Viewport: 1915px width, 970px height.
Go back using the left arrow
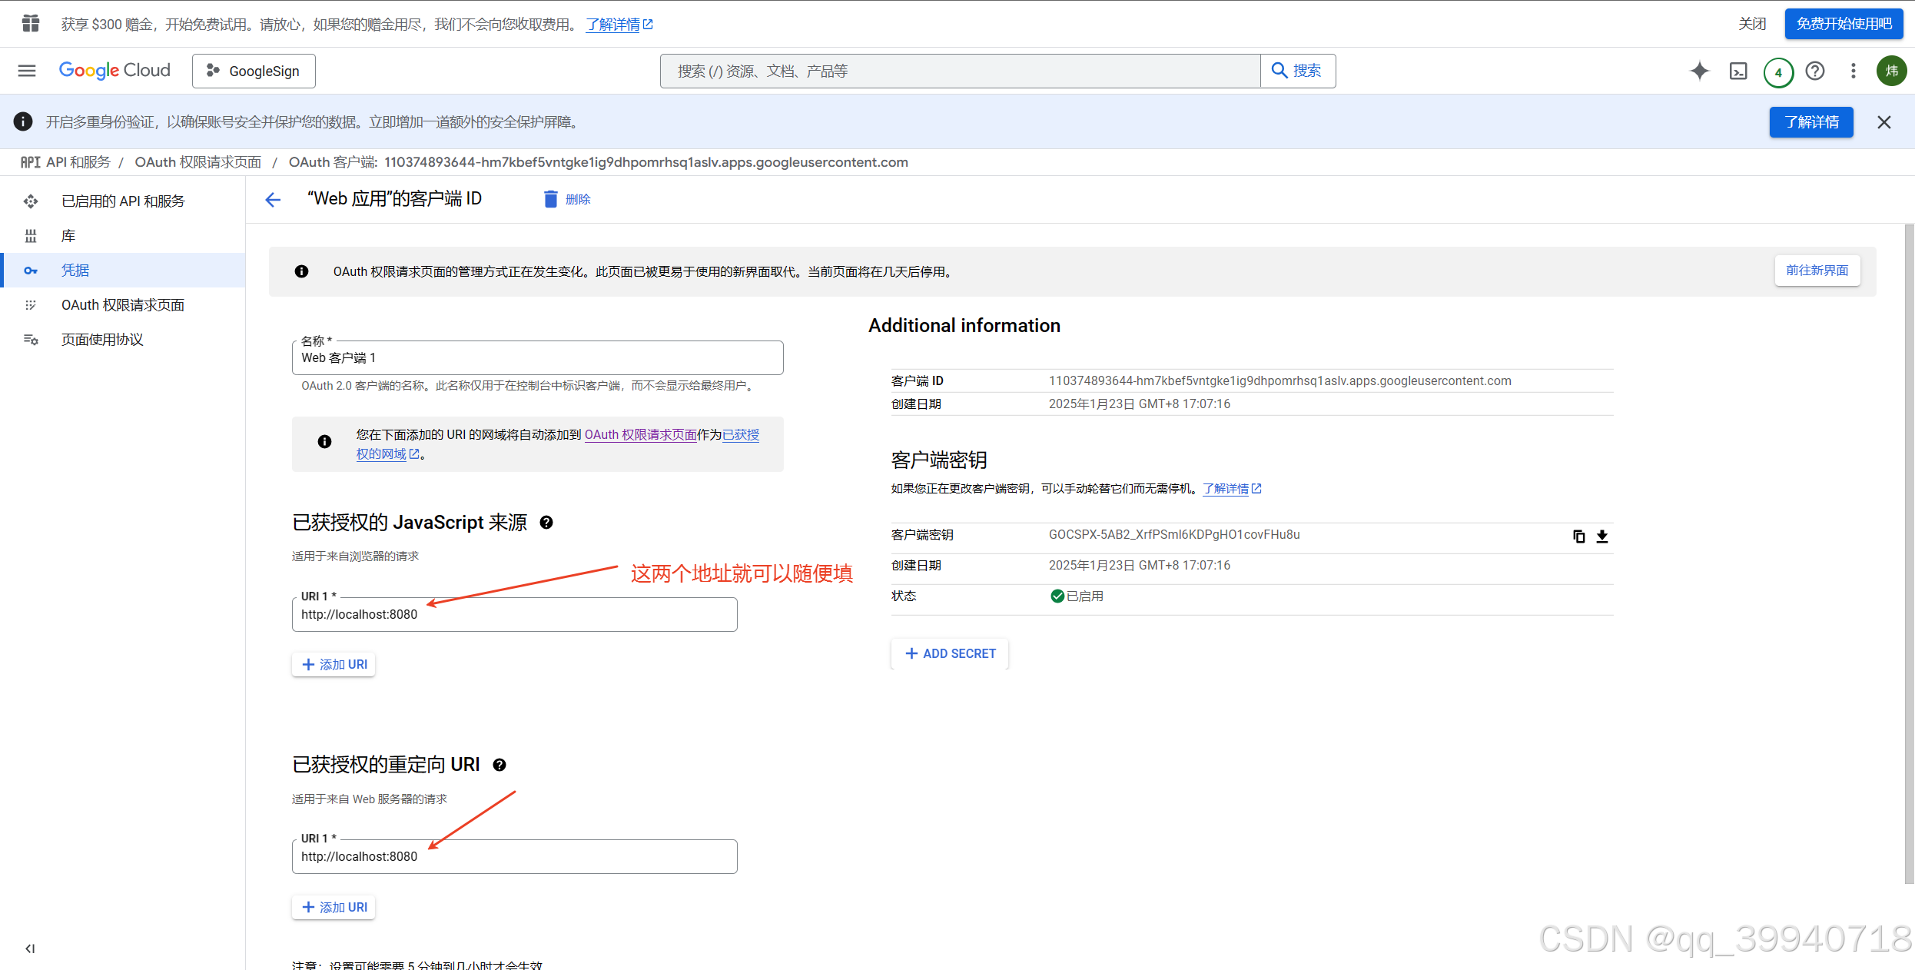273,200
